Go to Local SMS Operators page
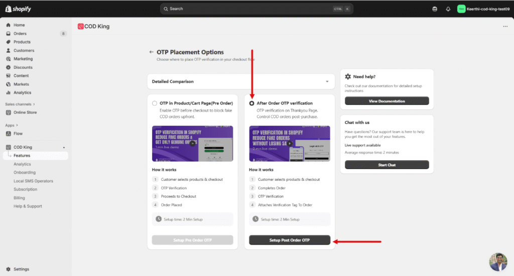 [33, 181]
